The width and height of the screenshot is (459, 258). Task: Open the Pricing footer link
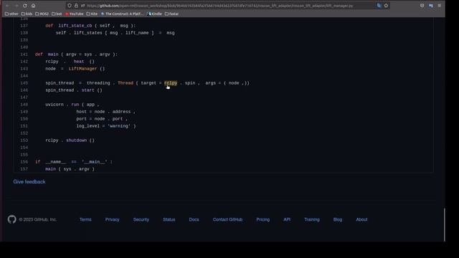[263, 219]
